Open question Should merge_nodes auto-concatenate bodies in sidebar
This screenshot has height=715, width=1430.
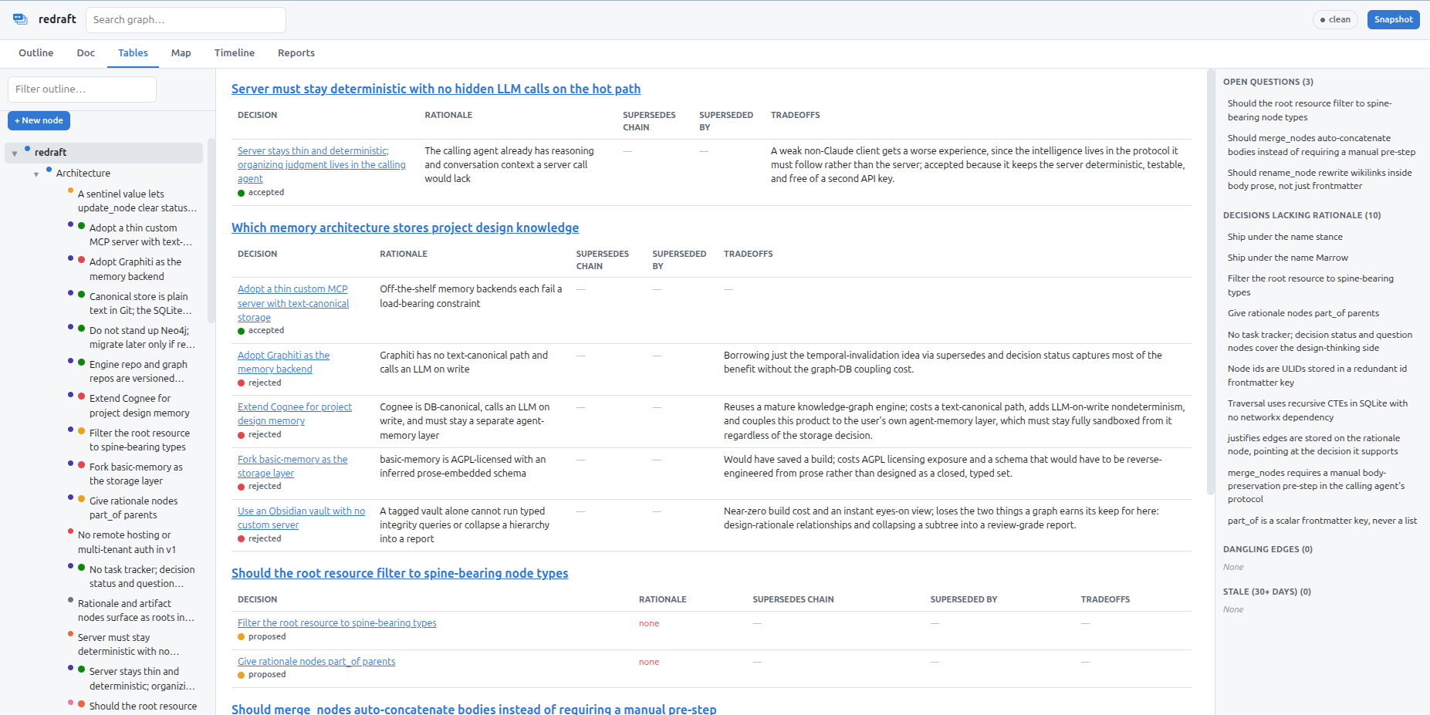[1321, 145]
